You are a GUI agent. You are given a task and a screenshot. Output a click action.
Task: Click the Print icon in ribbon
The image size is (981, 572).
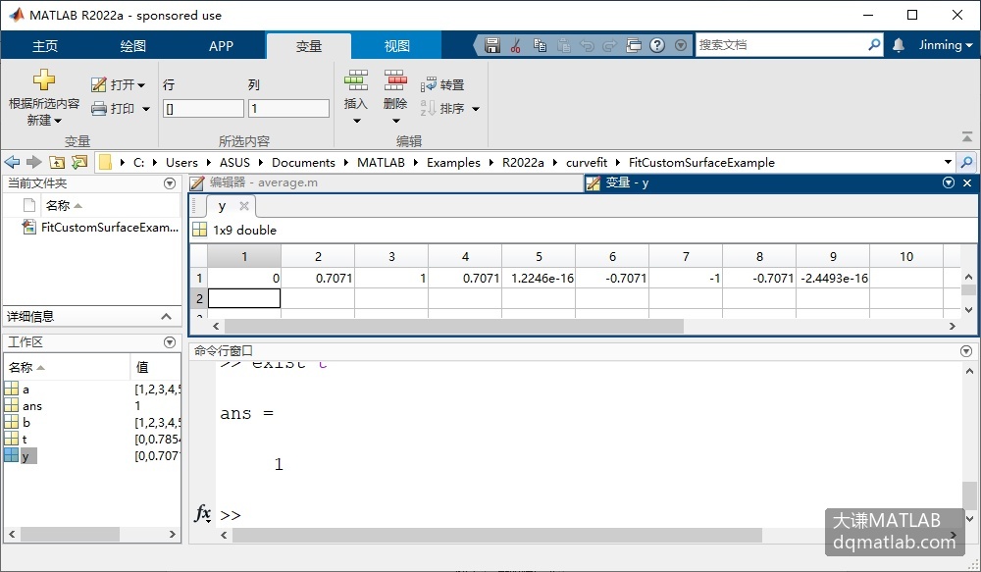(x=99, y=109)
